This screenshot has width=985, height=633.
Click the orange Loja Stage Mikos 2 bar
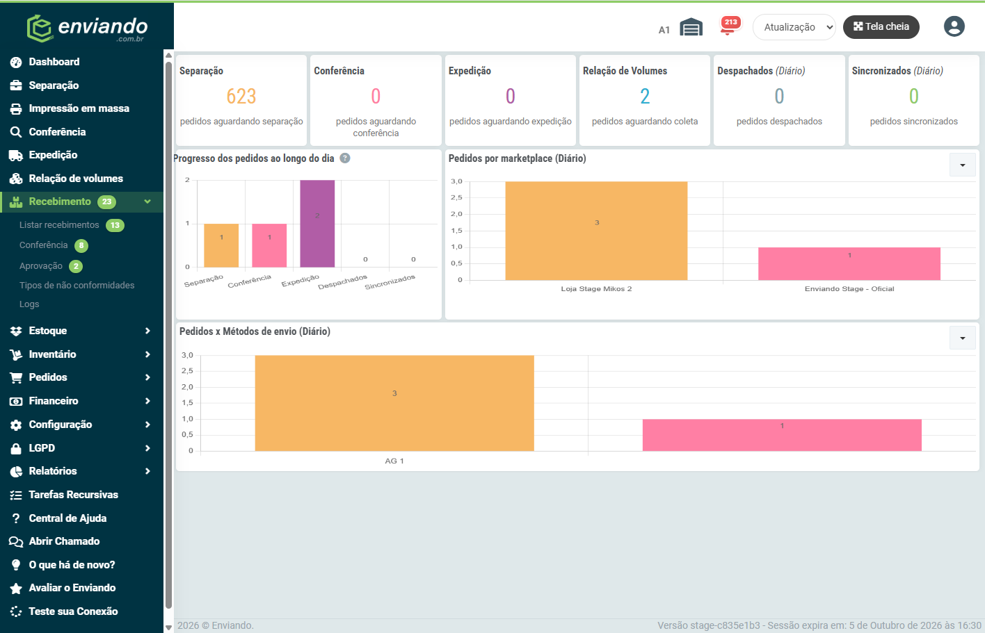click(596, 231)
